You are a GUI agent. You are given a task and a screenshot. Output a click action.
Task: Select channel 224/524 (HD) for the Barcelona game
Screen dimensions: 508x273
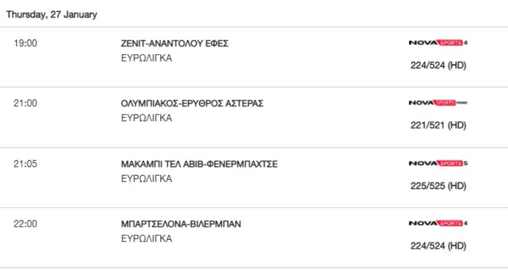(x=439, y=246)
